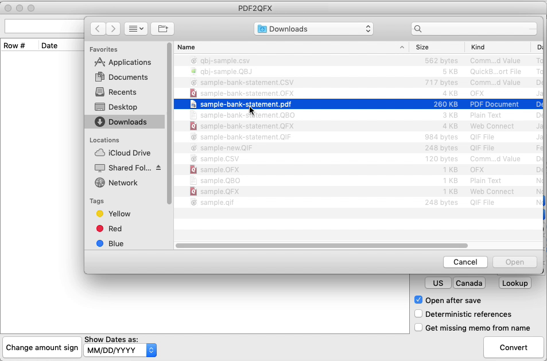Click the sample-bank-statement.OFX file icon

(193, 94)
